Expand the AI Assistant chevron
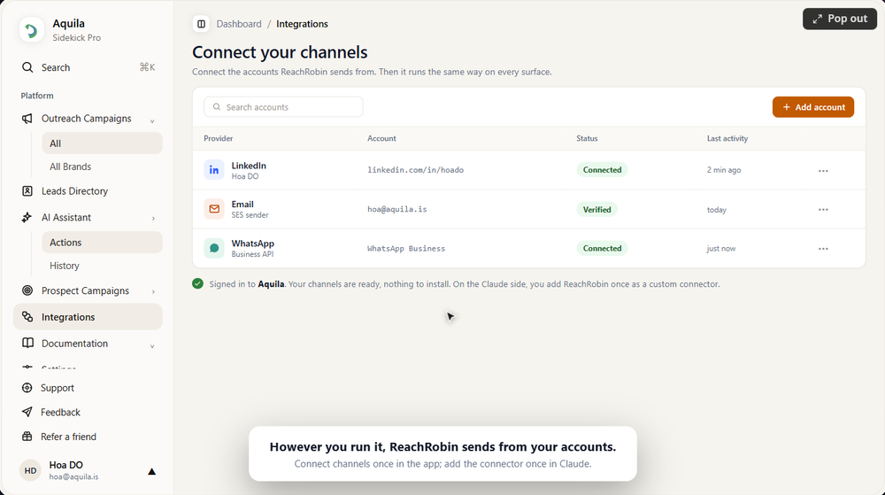 point(153,219)
